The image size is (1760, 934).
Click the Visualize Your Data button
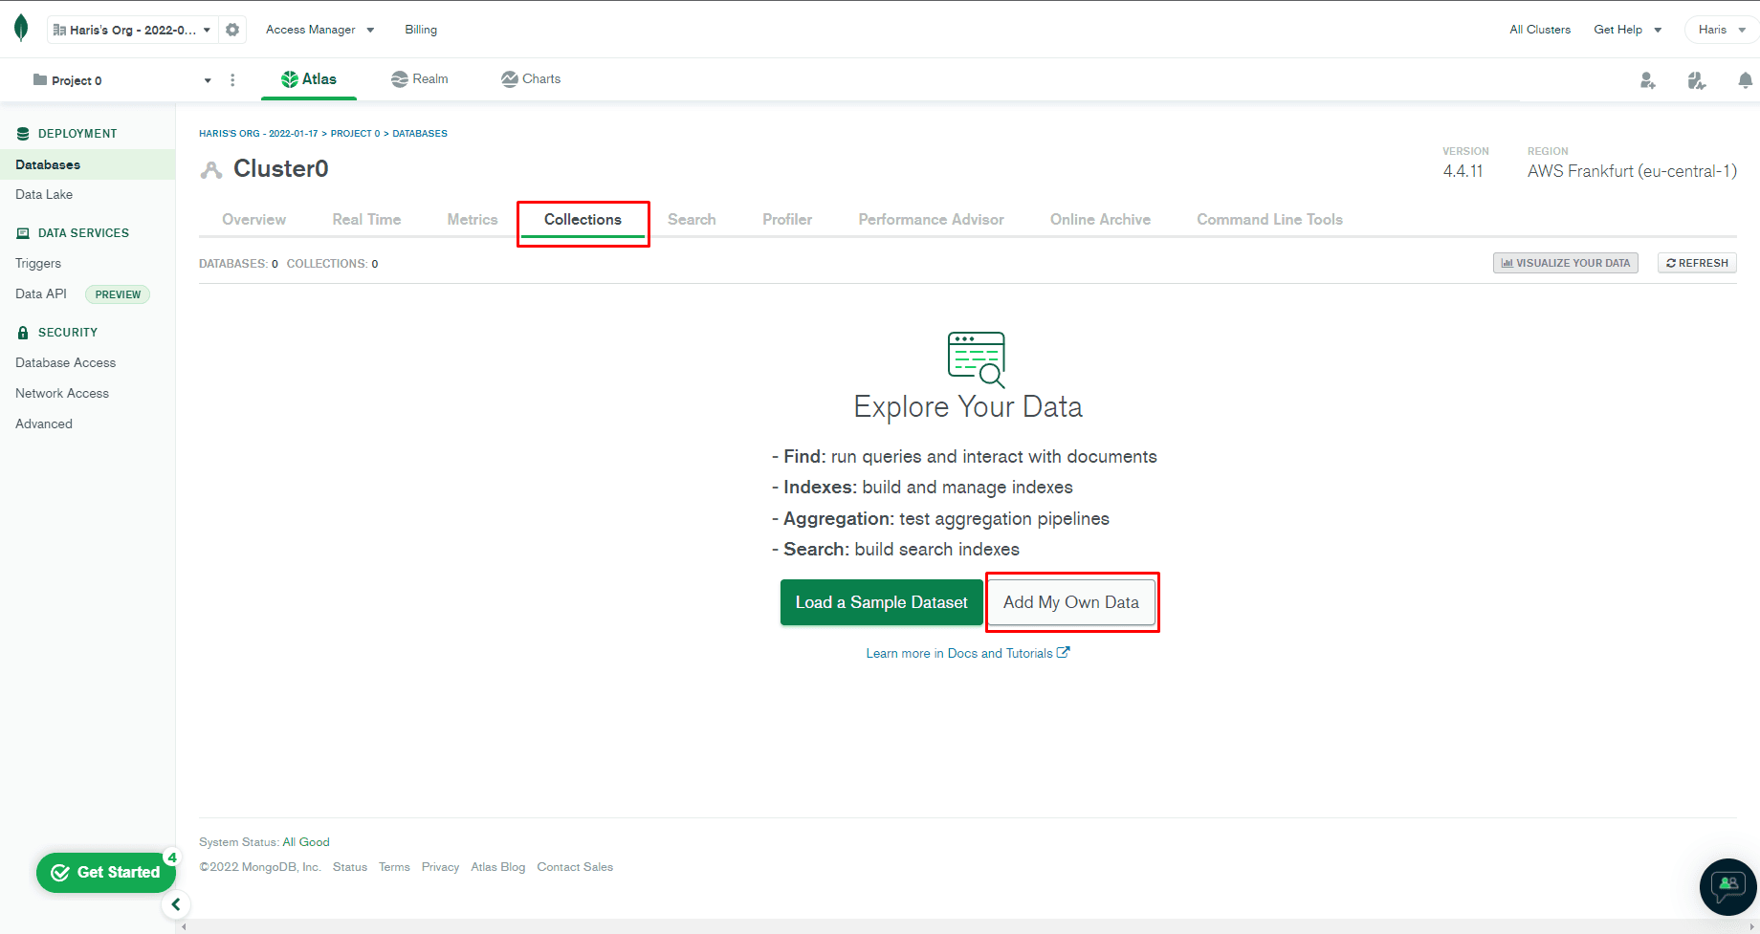pos(1565,263)
